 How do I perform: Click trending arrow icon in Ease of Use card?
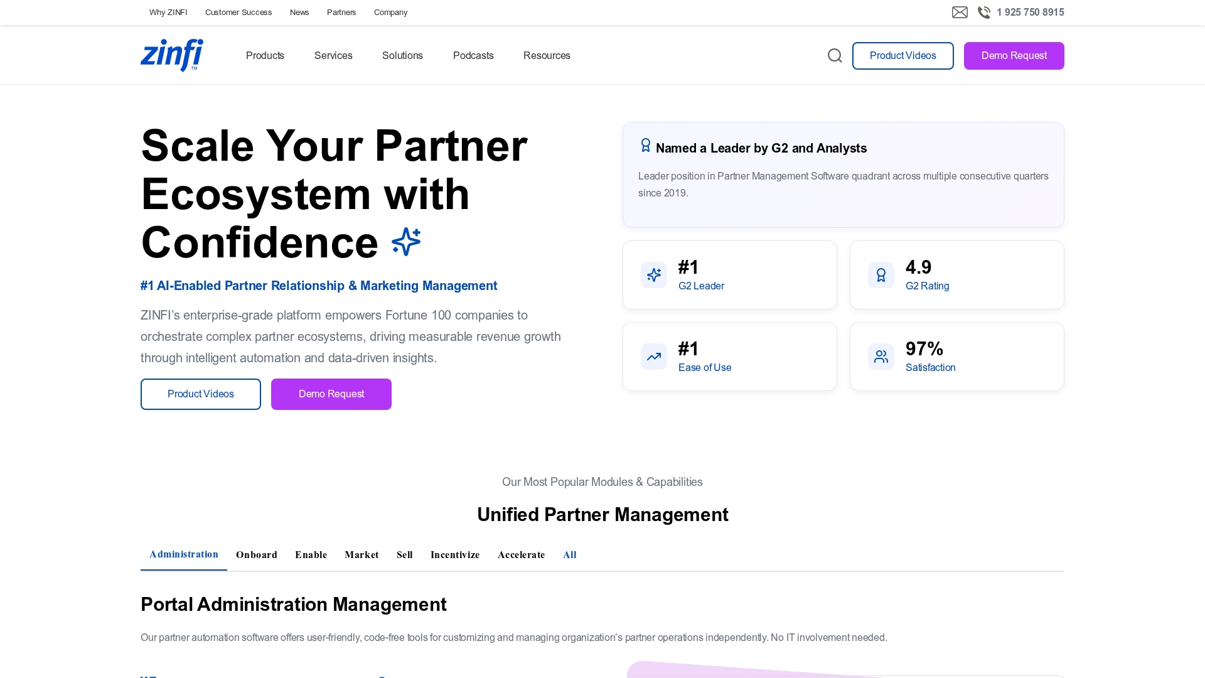(x=654, y=357)
